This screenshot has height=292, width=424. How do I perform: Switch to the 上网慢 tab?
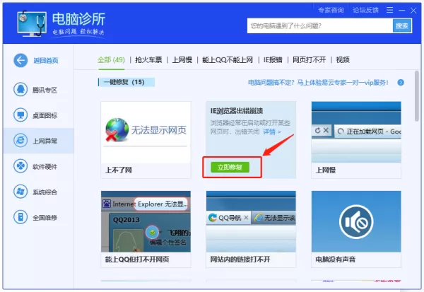182,60
